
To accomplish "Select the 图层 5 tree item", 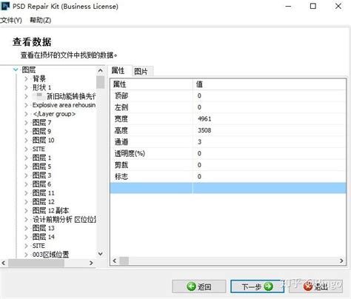I will coord(41,167).
